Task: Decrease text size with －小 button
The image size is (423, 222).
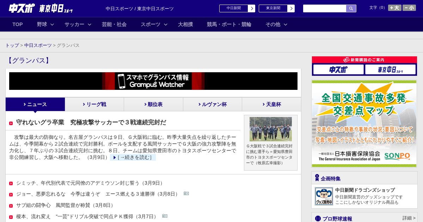Action: coord(409,8)
